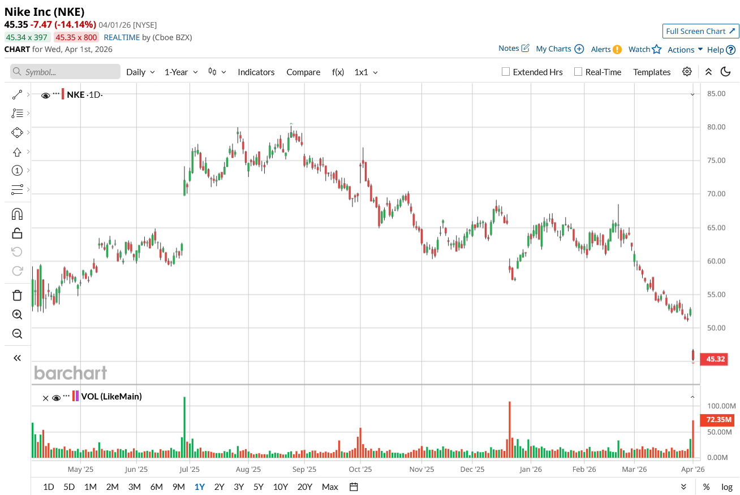Hide the VOL indicator via eye icon
This screenshot has height=495, width=740.
click(56, 397)
